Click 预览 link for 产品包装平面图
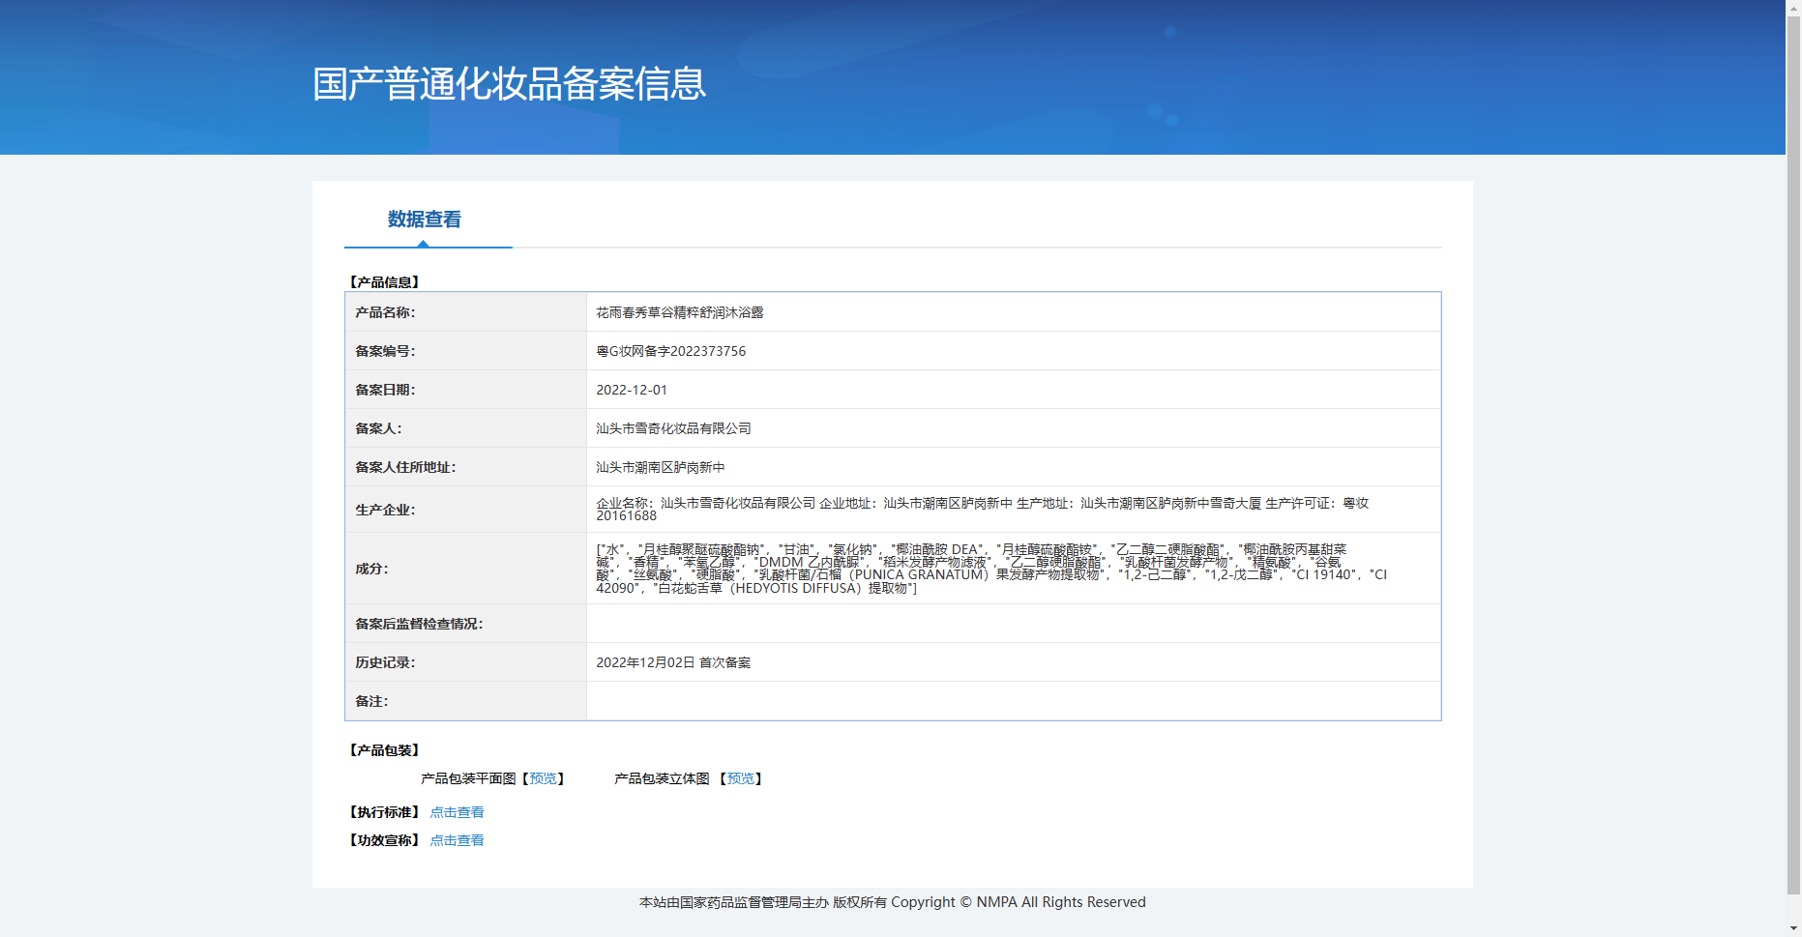Image resolution: width=1802 pixels, height=937 pixels. click(x=543, y=778)
